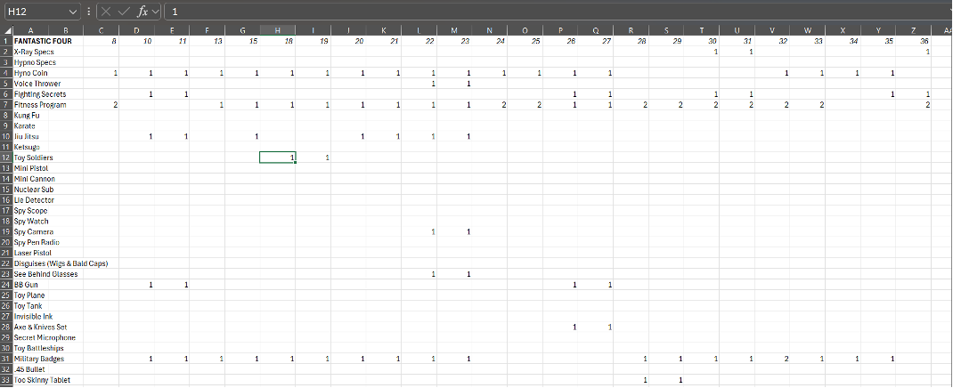Click the formula bar options dots
This screenshot has height=388, width=953.
89,12
